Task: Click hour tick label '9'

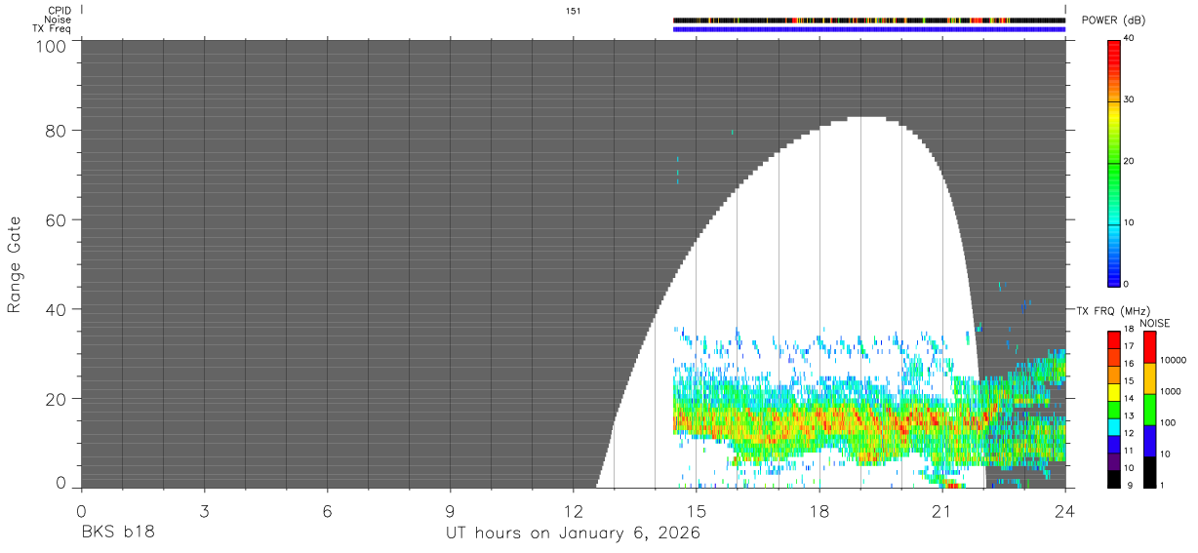Action: point(450,510)
